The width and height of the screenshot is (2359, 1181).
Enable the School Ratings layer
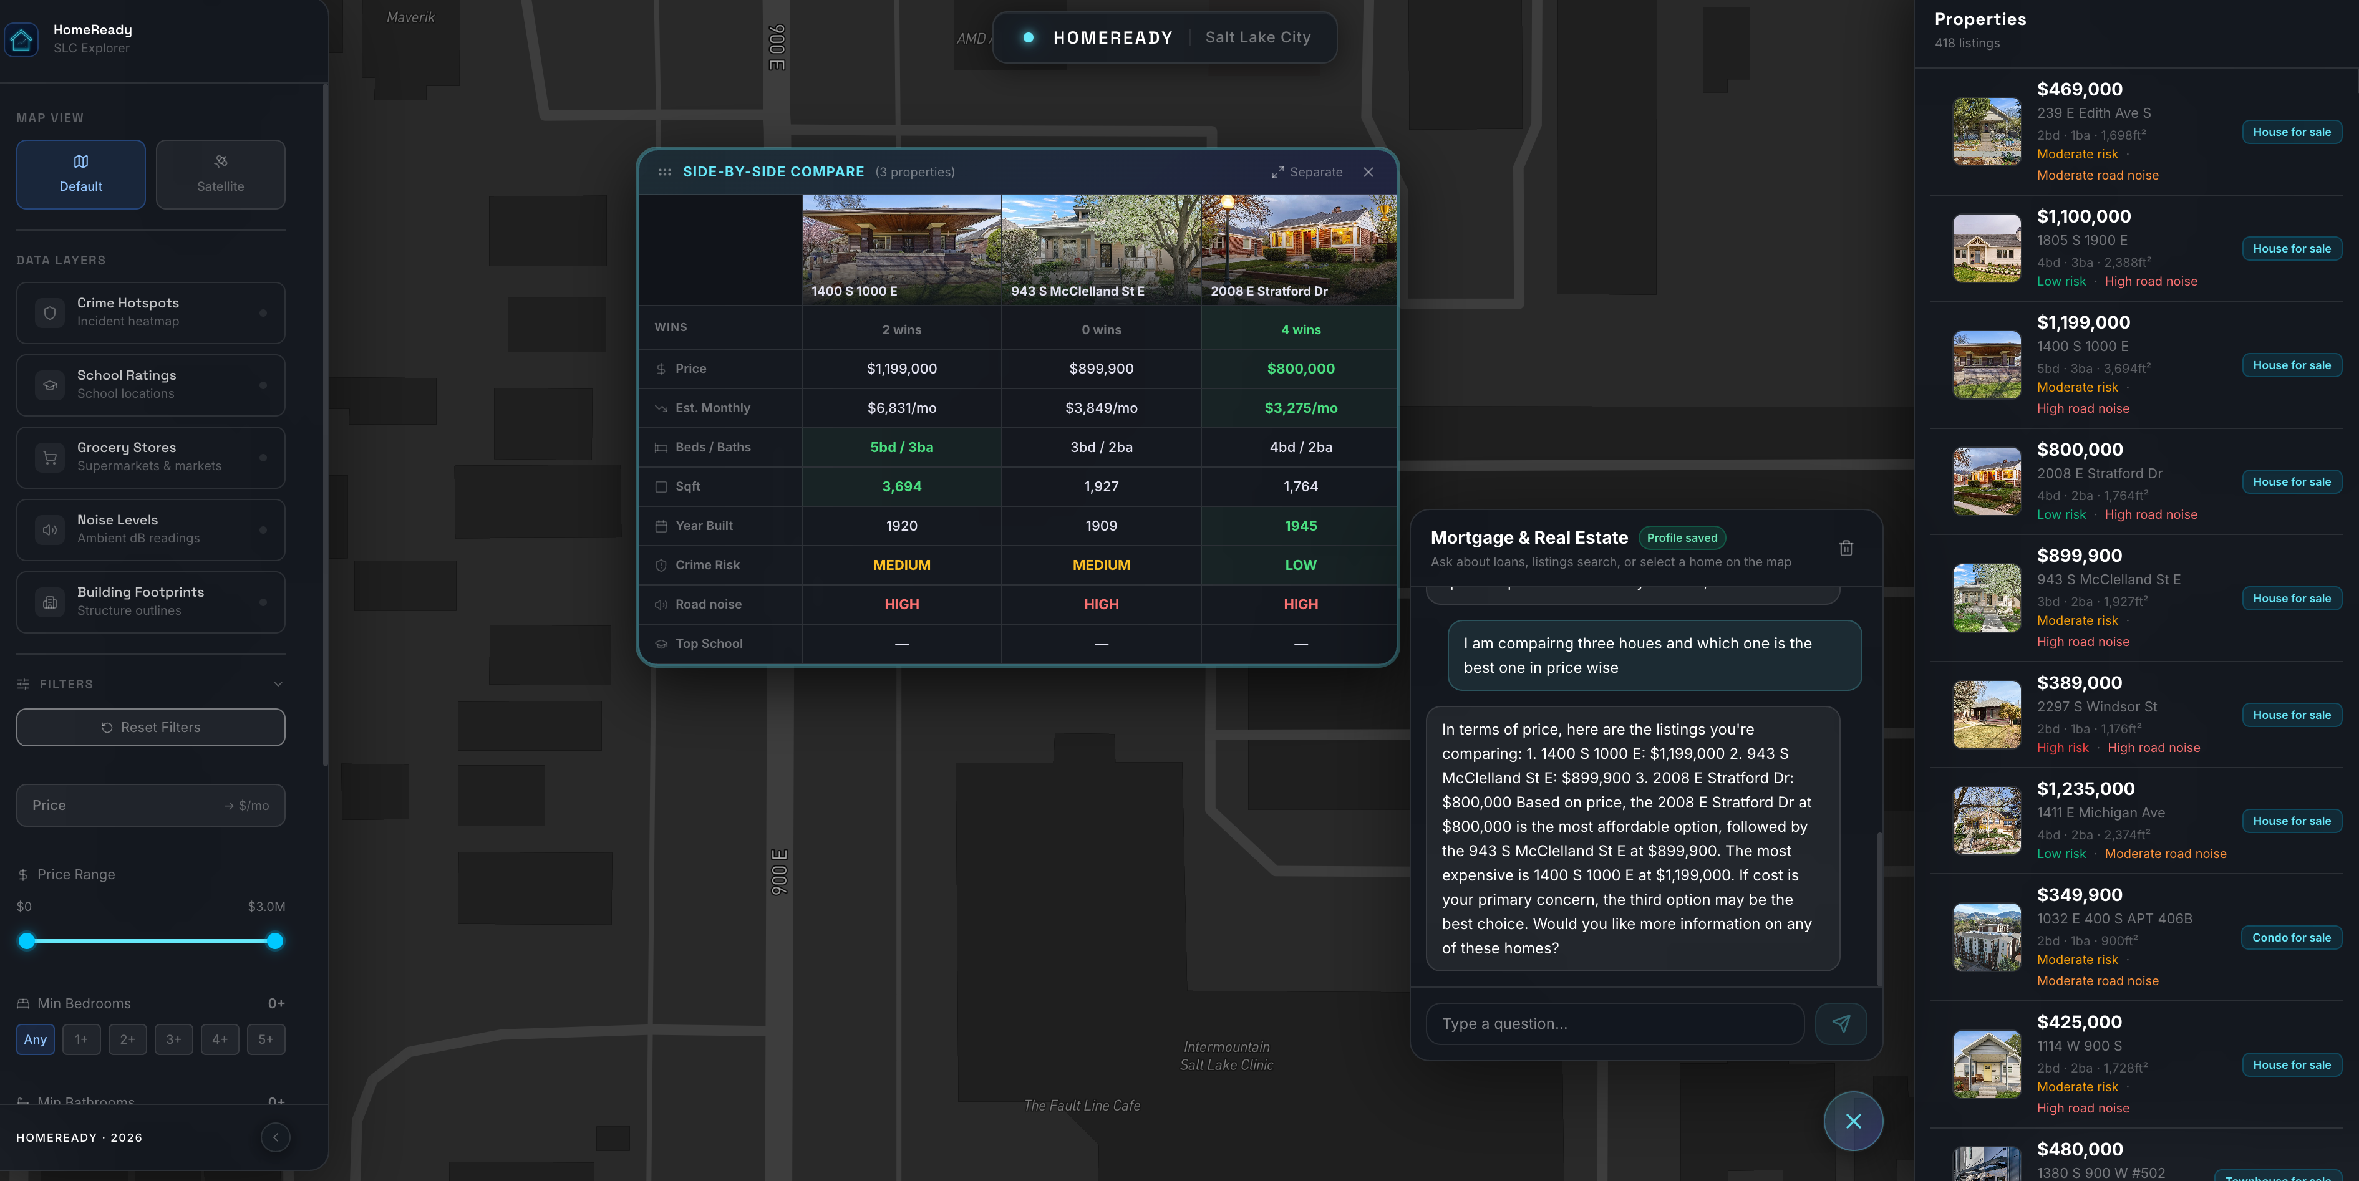[x=151, y=385]
